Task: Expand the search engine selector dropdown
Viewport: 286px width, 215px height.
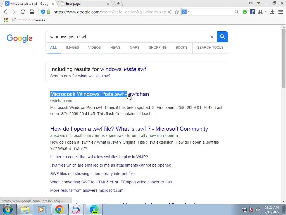Action: pos(189,12)
